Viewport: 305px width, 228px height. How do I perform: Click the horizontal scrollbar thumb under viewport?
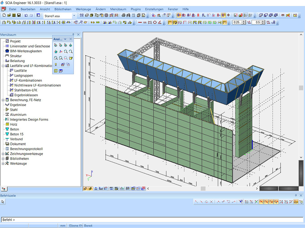[203, 188]
